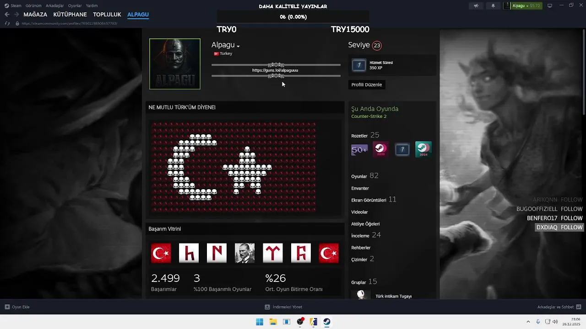Image resolution: width=586 pixels, height=329 pixels.
Task: Open the Oyunlar 82 link
Action: (365, 176)
